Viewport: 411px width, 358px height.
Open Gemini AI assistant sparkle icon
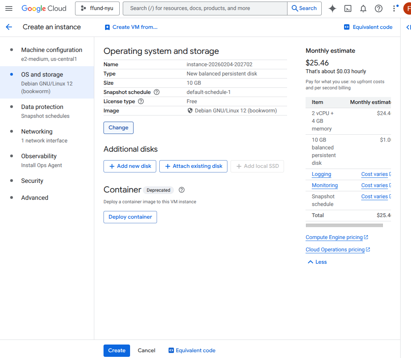pos(332,8)
